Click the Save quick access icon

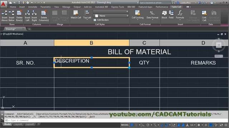(19, 2)
